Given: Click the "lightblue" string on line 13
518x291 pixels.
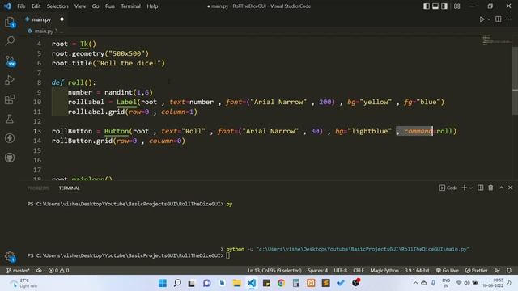Looking at the screenshot, I should 369,131.
